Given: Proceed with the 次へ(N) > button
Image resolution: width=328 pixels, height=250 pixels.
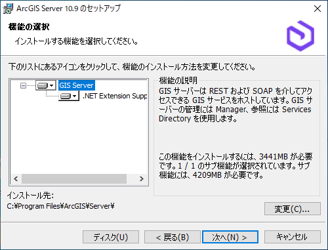Looking at the screenshot, I should click(230, 237).
